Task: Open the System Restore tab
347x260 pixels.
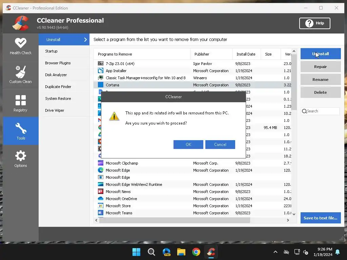Action: pyautogui.click(x=64, y=99)
